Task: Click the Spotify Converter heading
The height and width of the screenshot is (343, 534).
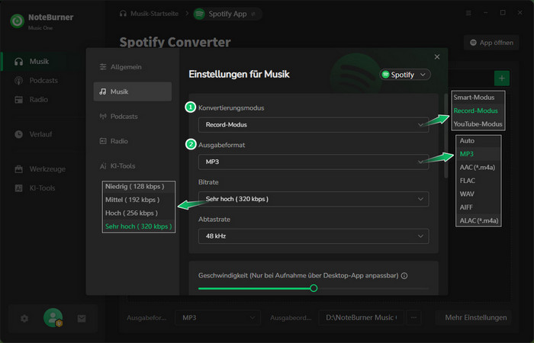Action: tap(175, 42)
